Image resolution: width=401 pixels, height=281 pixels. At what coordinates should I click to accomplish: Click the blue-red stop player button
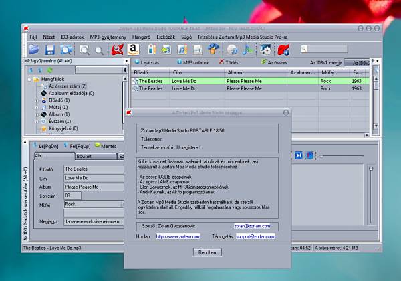(x=309, y=155)
